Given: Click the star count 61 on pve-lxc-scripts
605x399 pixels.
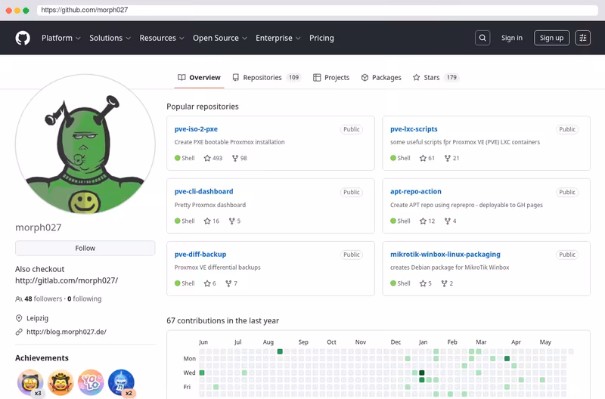Looking at the screenshot, I should point(427,158).
